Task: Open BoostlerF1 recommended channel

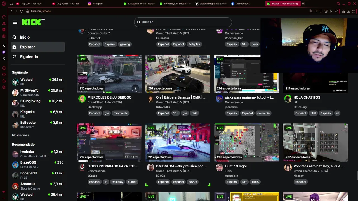Action: (x=38, y=175)
